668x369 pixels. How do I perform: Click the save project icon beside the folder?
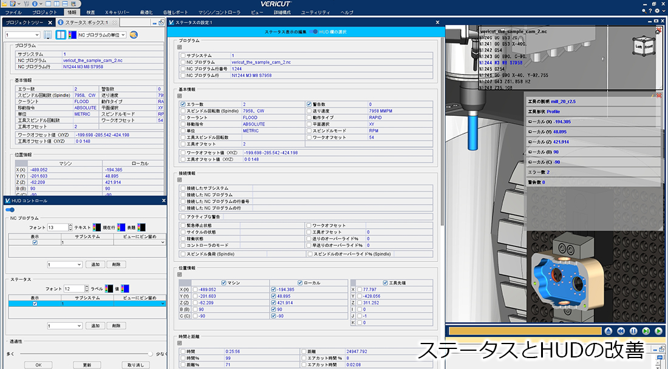[13, 4]
